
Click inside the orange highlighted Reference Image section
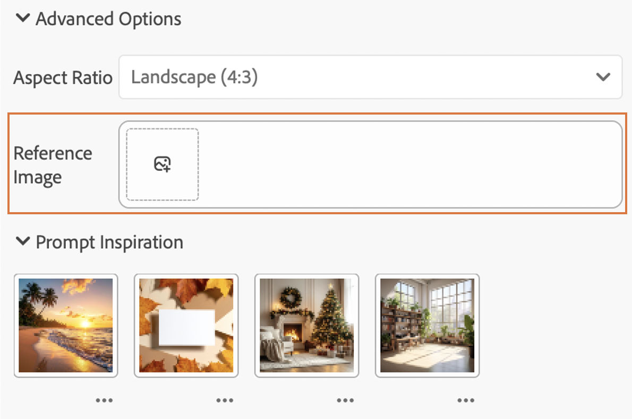click(x=317, y=163)
